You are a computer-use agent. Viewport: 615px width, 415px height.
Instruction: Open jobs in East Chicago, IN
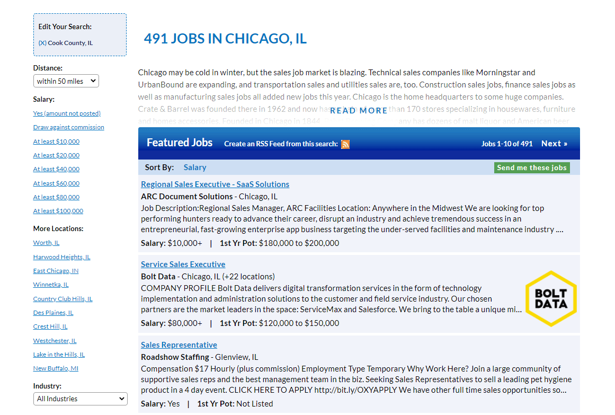[56, 270]
